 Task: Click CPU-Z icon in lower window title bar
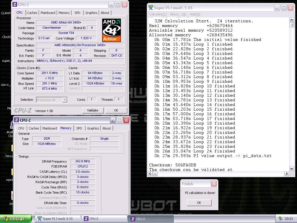(17, 120)
